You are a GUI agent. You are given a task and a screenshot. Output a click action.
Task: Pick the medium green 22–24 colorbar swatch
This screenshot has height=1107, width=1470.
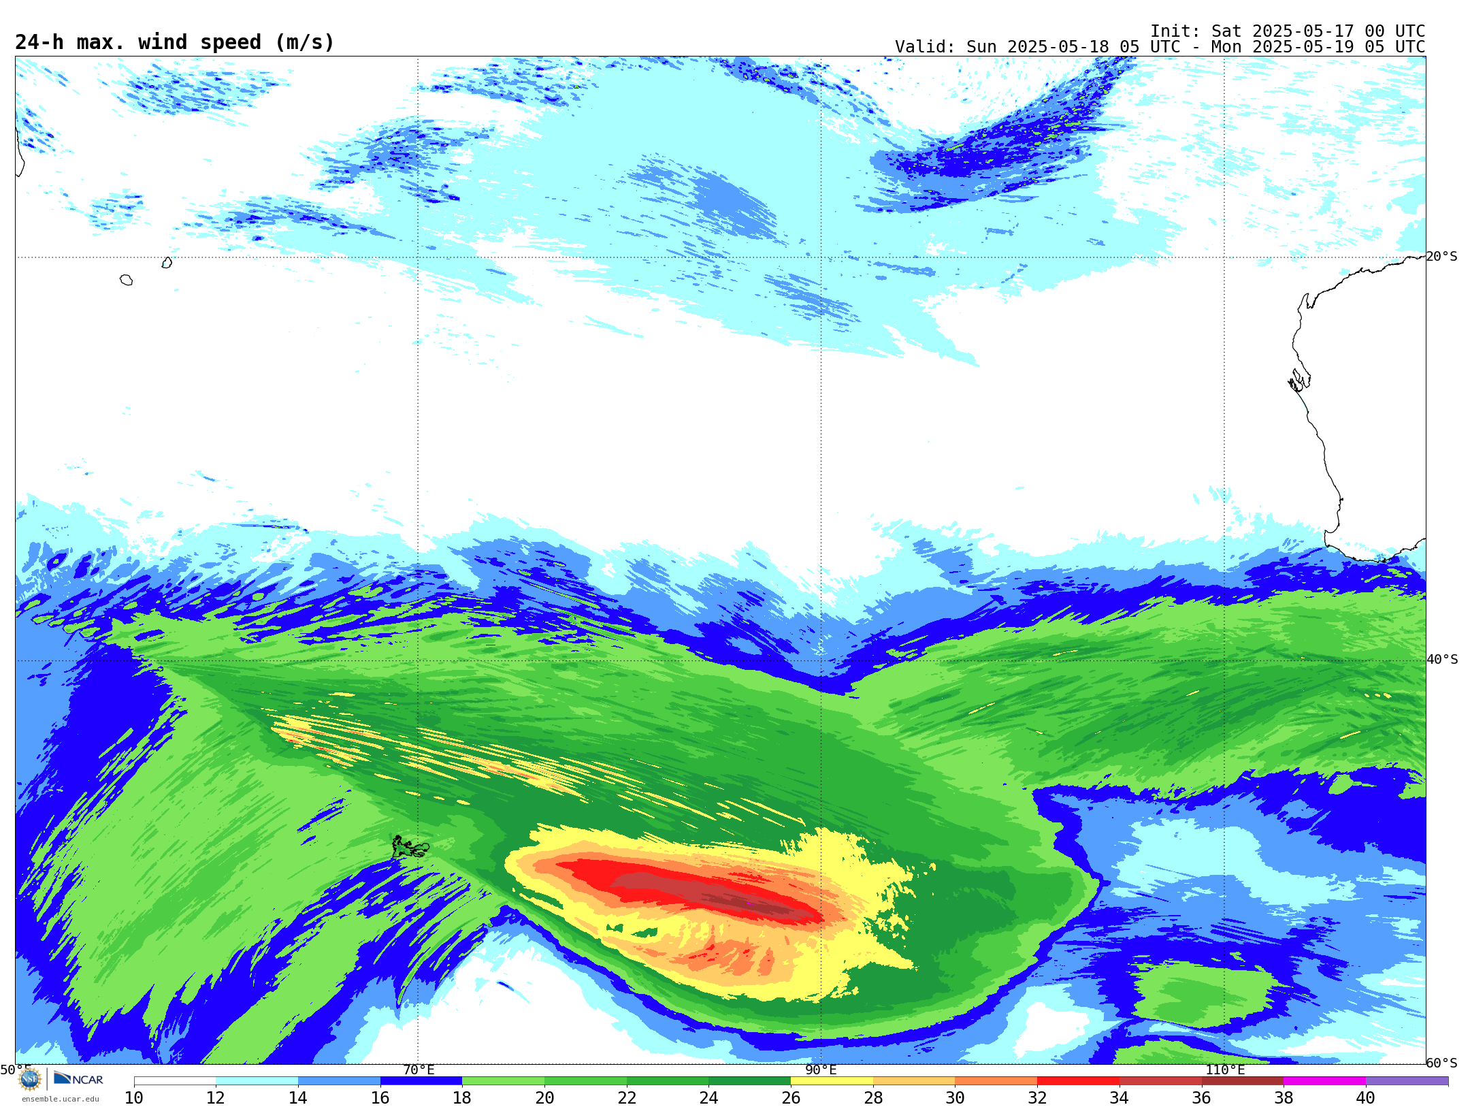(668, 1081)
